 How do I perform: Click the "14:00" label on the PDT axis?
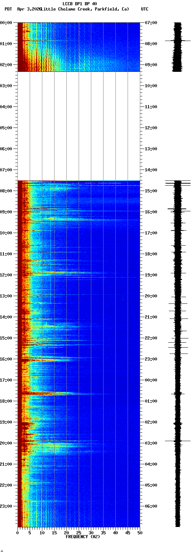coord(6,317)
